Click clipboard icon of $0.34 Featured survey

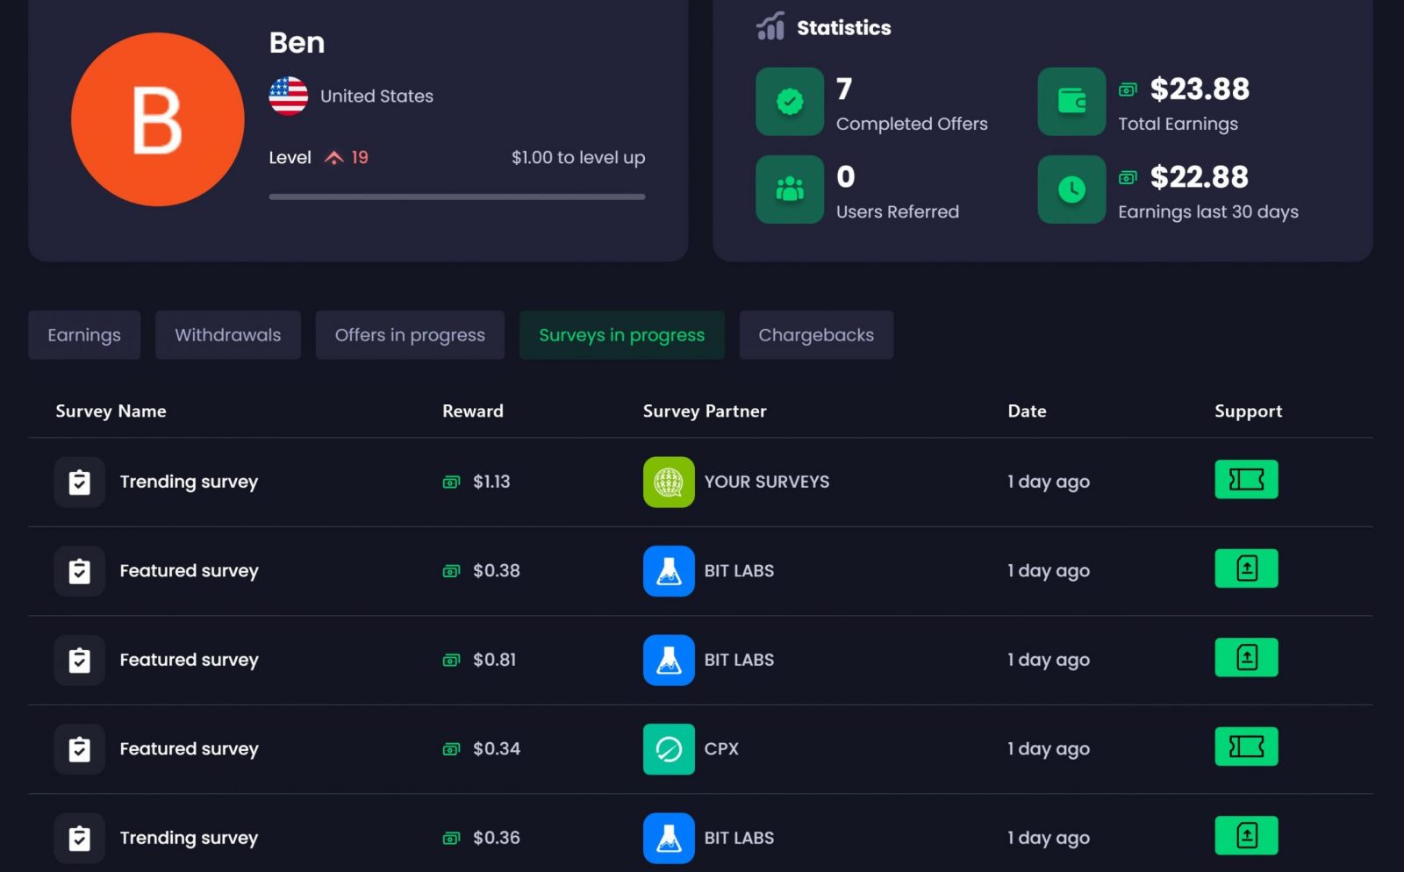80,749
